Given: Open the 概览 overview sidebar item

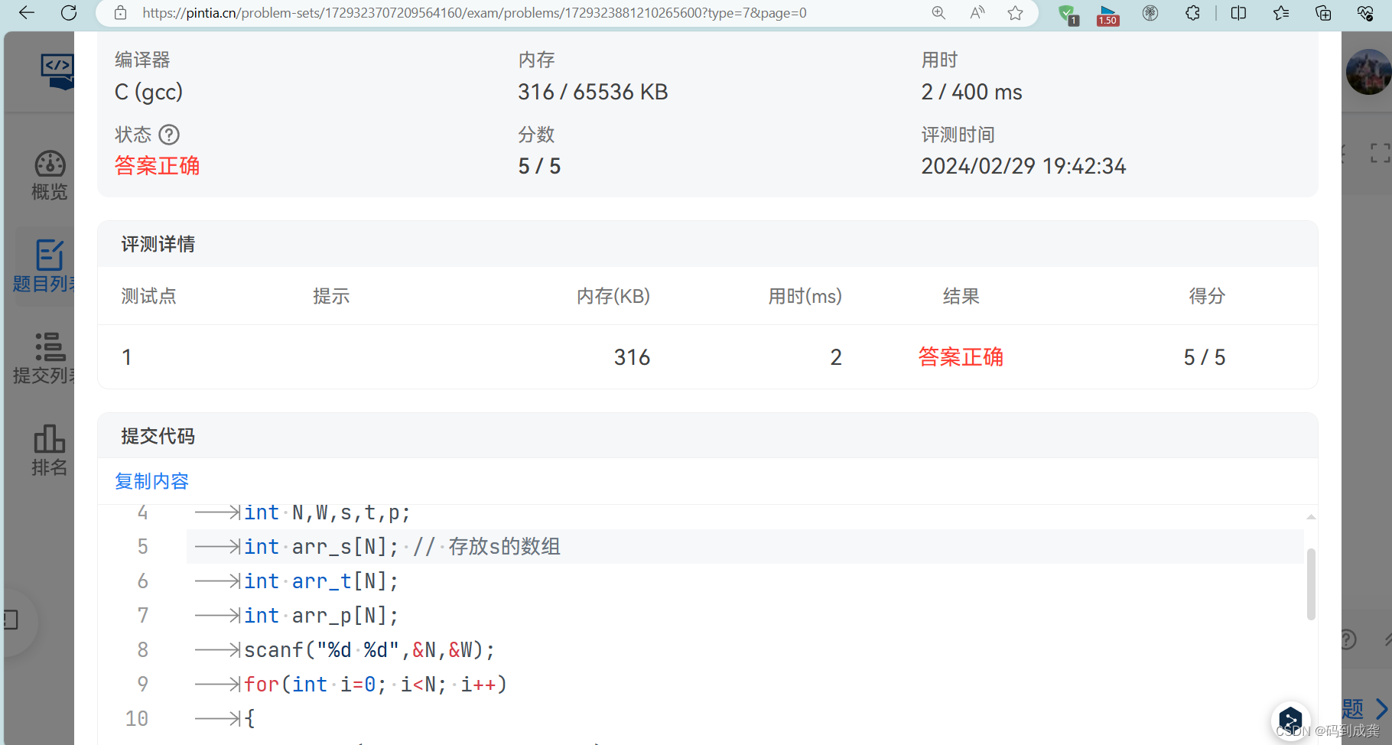Looking at the screenshot, I should [49, 176].
